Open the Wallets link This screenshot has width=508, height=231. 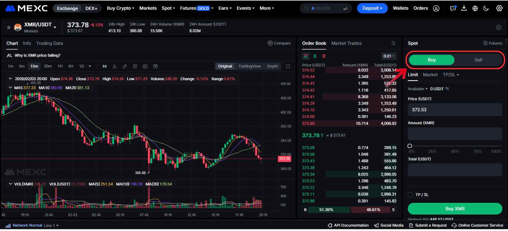click(x=401, y=8)
